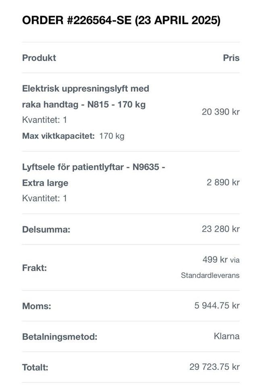Click the Delsumma label
Screen dimensions: 262x388
tap(46, 230)
